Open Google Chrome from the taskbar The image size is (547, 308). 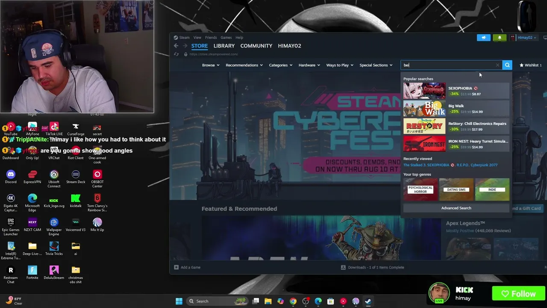tap(293, 301)
